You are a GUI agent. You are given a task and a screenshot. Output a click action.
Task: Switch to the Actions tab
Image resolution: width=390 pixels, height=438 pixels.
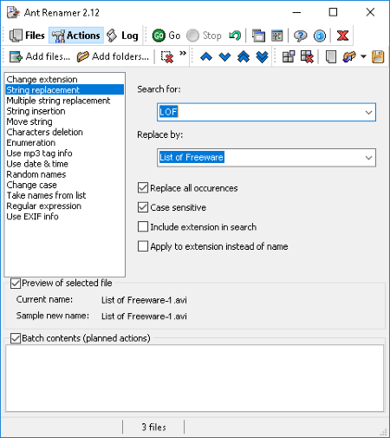point(76,36)
